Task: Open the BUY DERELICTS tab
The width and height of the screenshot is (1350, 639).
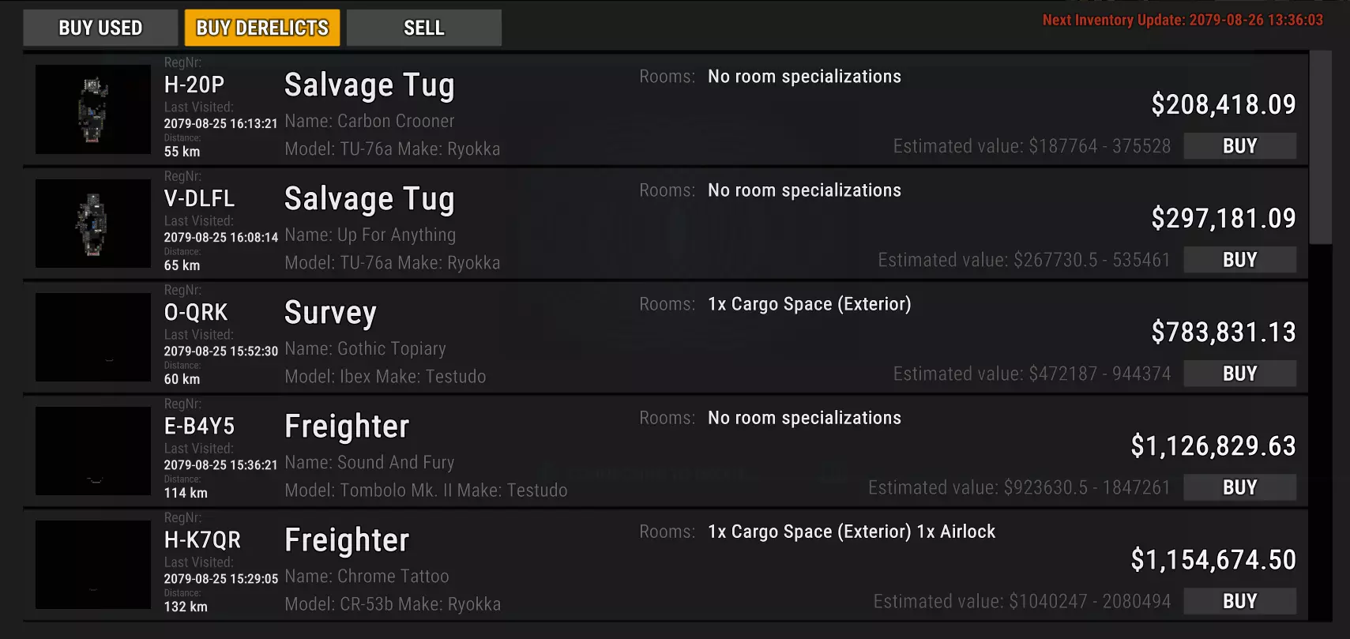Action: tap(262, 28)
